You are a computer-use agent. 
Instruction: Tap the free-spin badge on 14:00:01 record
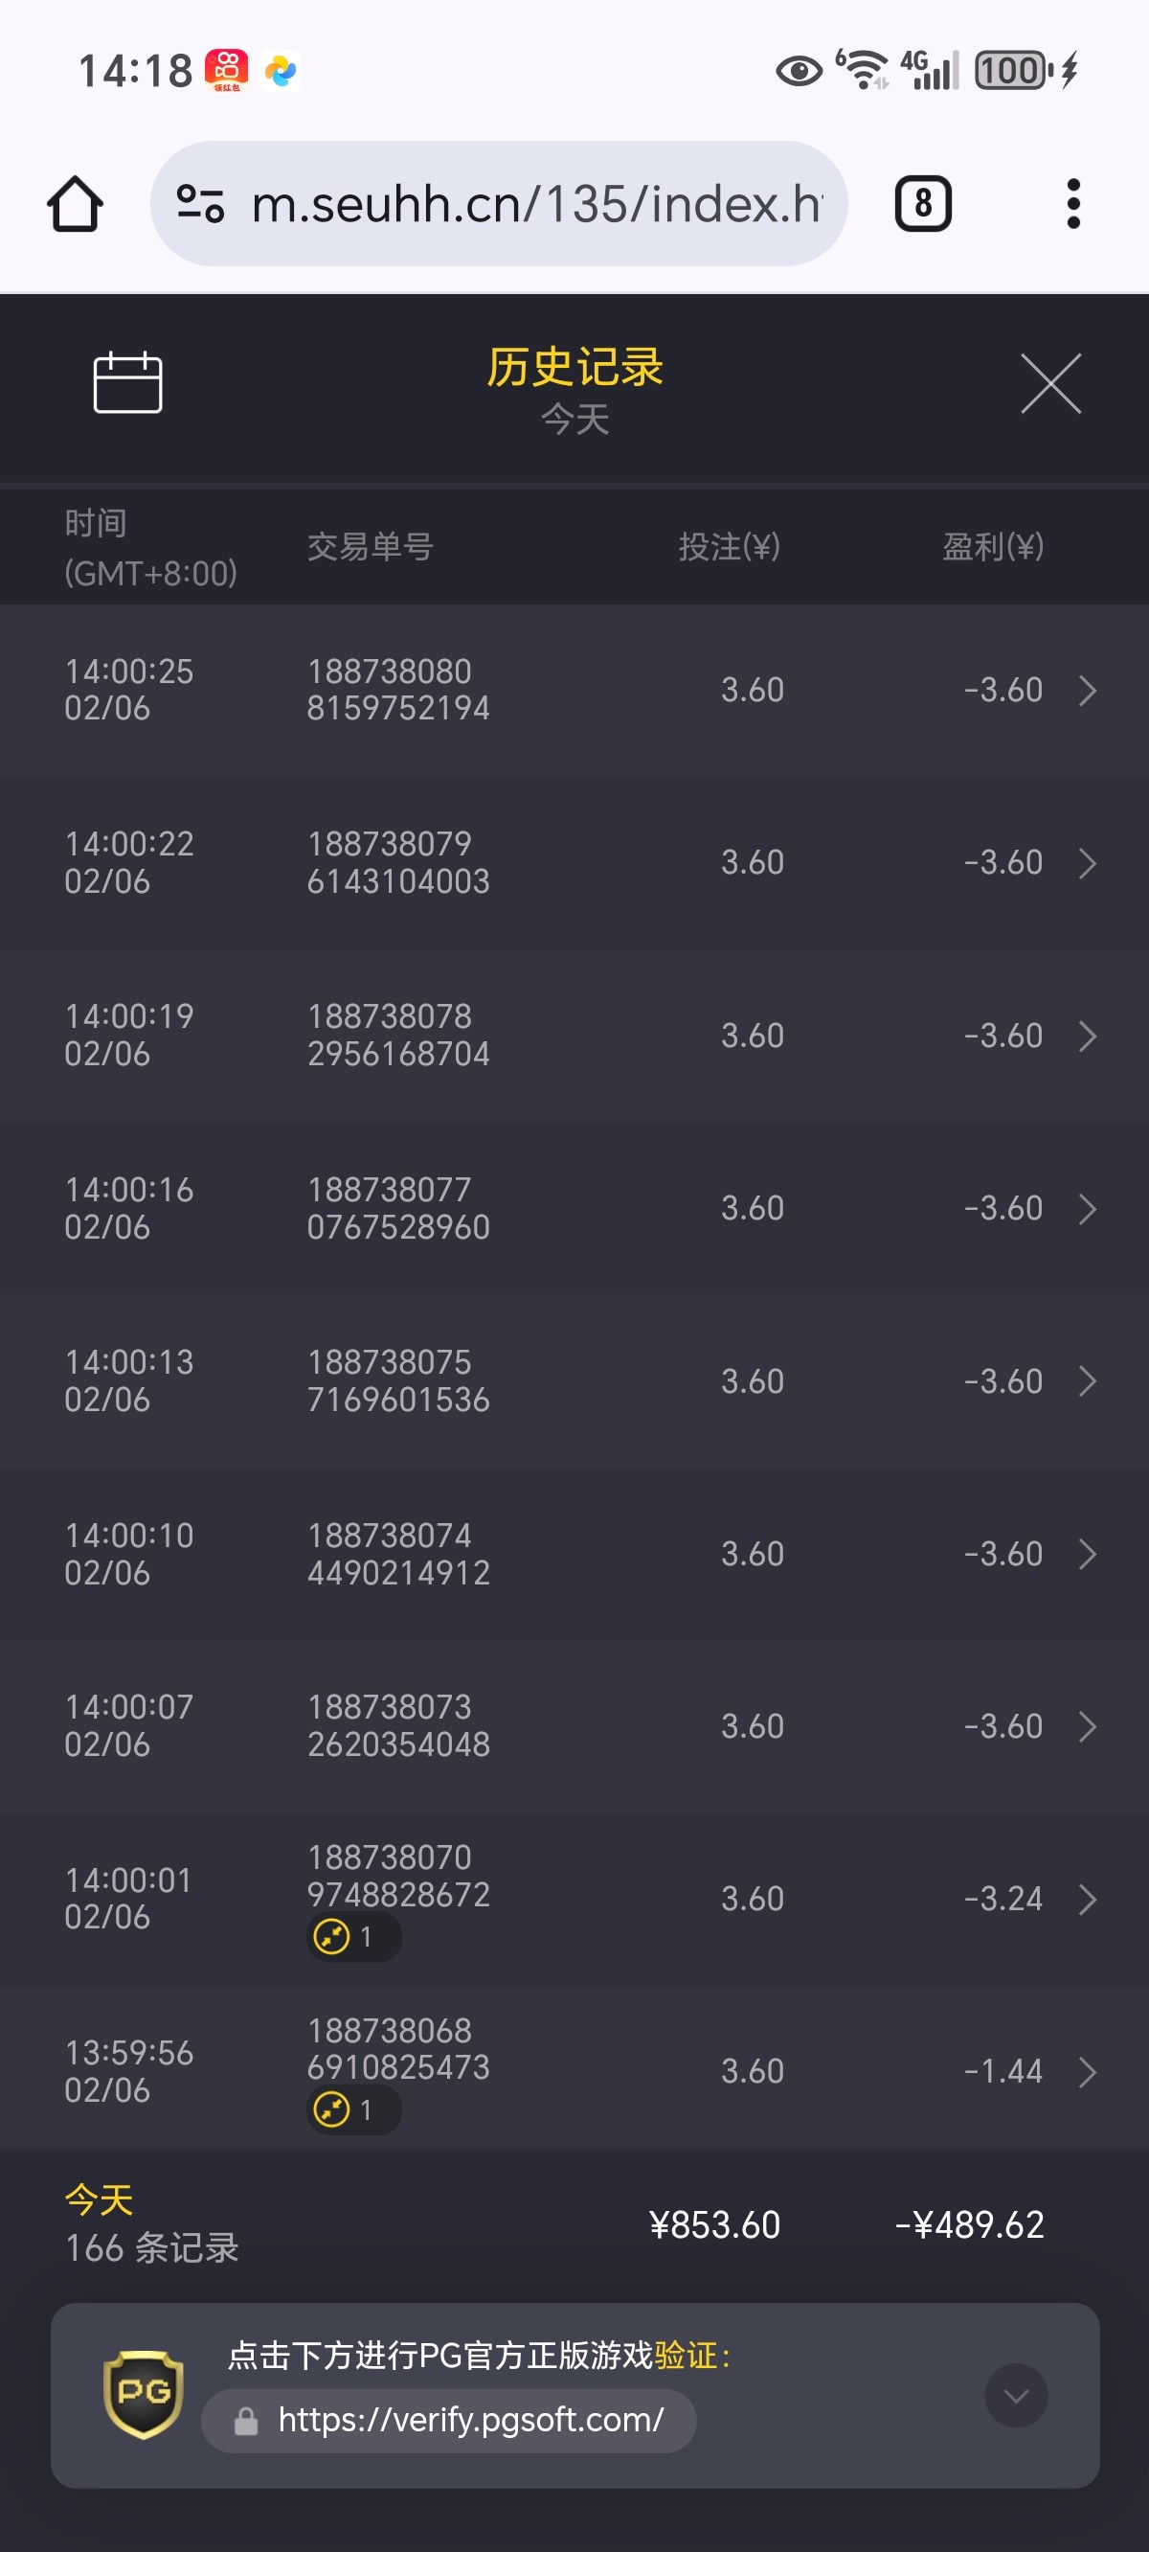[x=352, y=1937]
